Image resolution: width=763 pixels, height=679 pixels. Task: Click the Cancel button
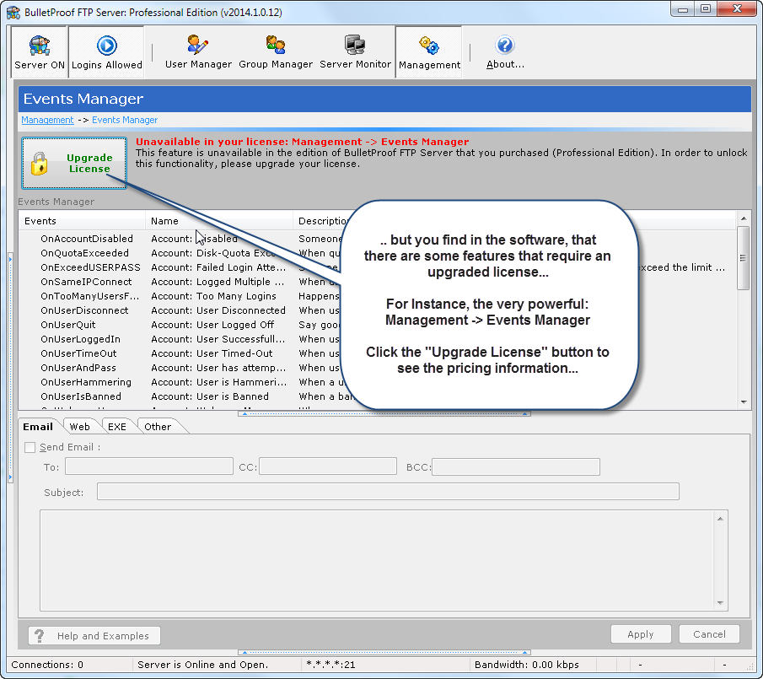click(x=709, y=634)
